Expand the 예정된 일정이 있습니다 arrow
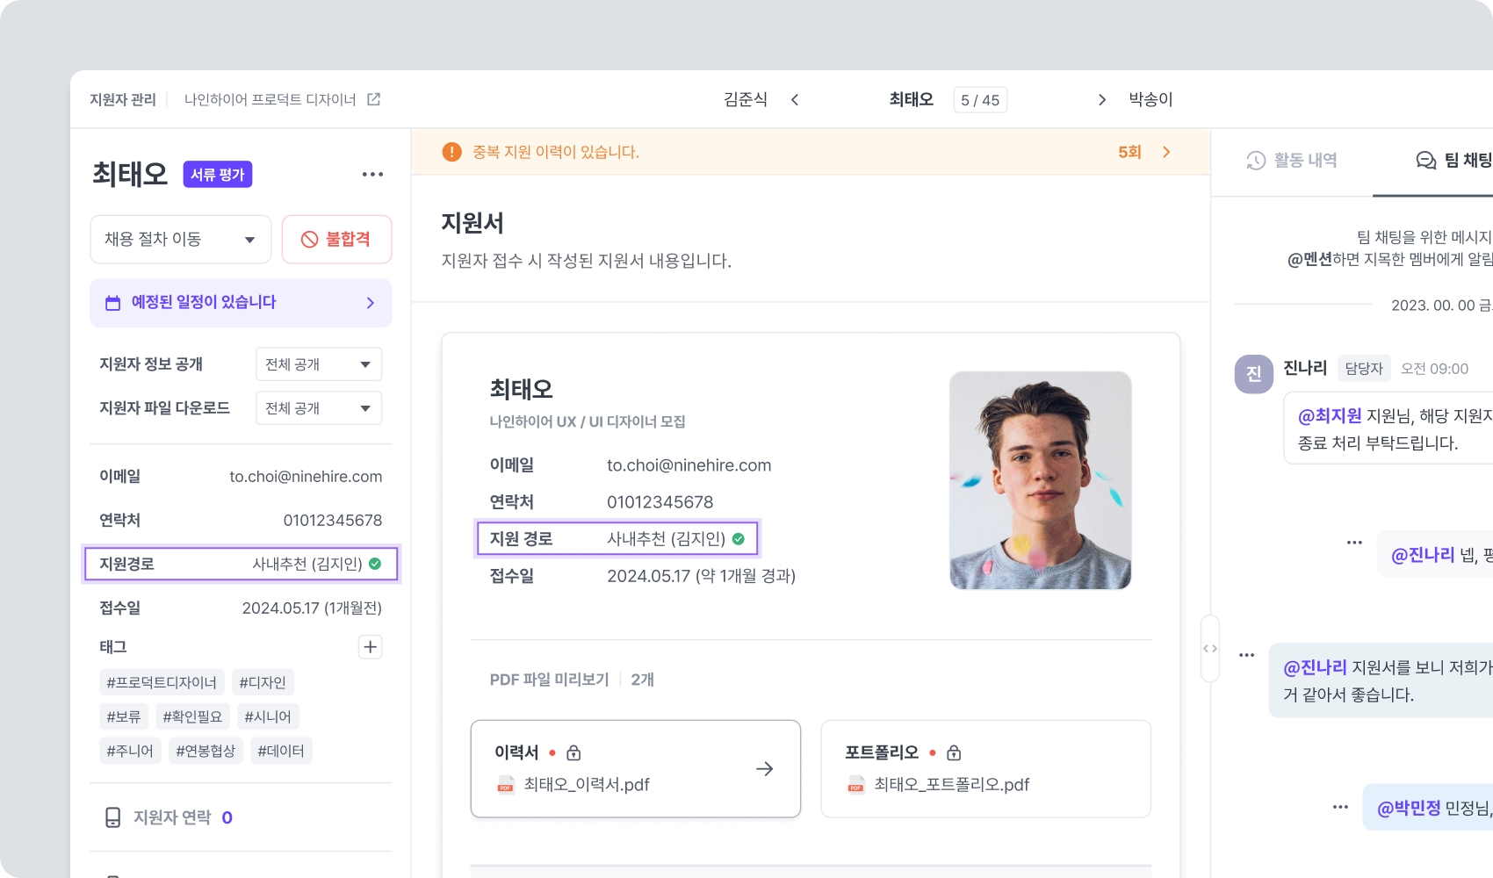 370,303
